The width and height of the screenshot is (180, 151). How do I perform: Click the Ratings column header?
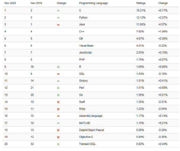click(141, 3)
